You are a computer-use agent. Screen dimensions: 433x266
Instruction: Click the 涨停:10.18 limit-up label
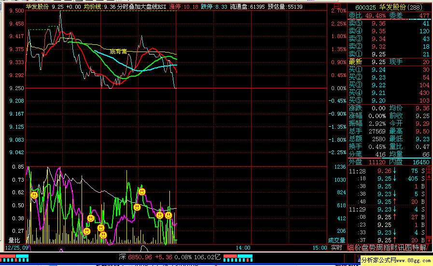pyautogui.click(x=183, y=7)
